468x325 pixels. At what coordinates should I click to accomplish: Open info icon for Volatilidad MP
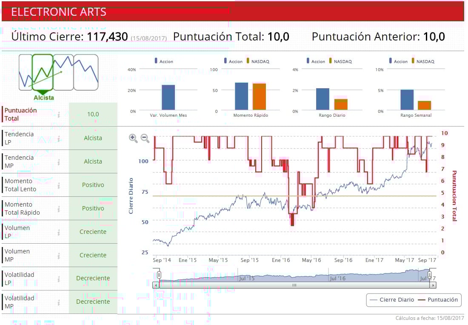click(x=59, y=302)
